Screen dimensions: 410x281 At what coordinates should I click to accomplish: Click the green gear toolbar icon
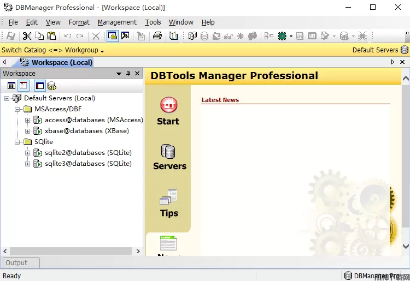(282, 36)
